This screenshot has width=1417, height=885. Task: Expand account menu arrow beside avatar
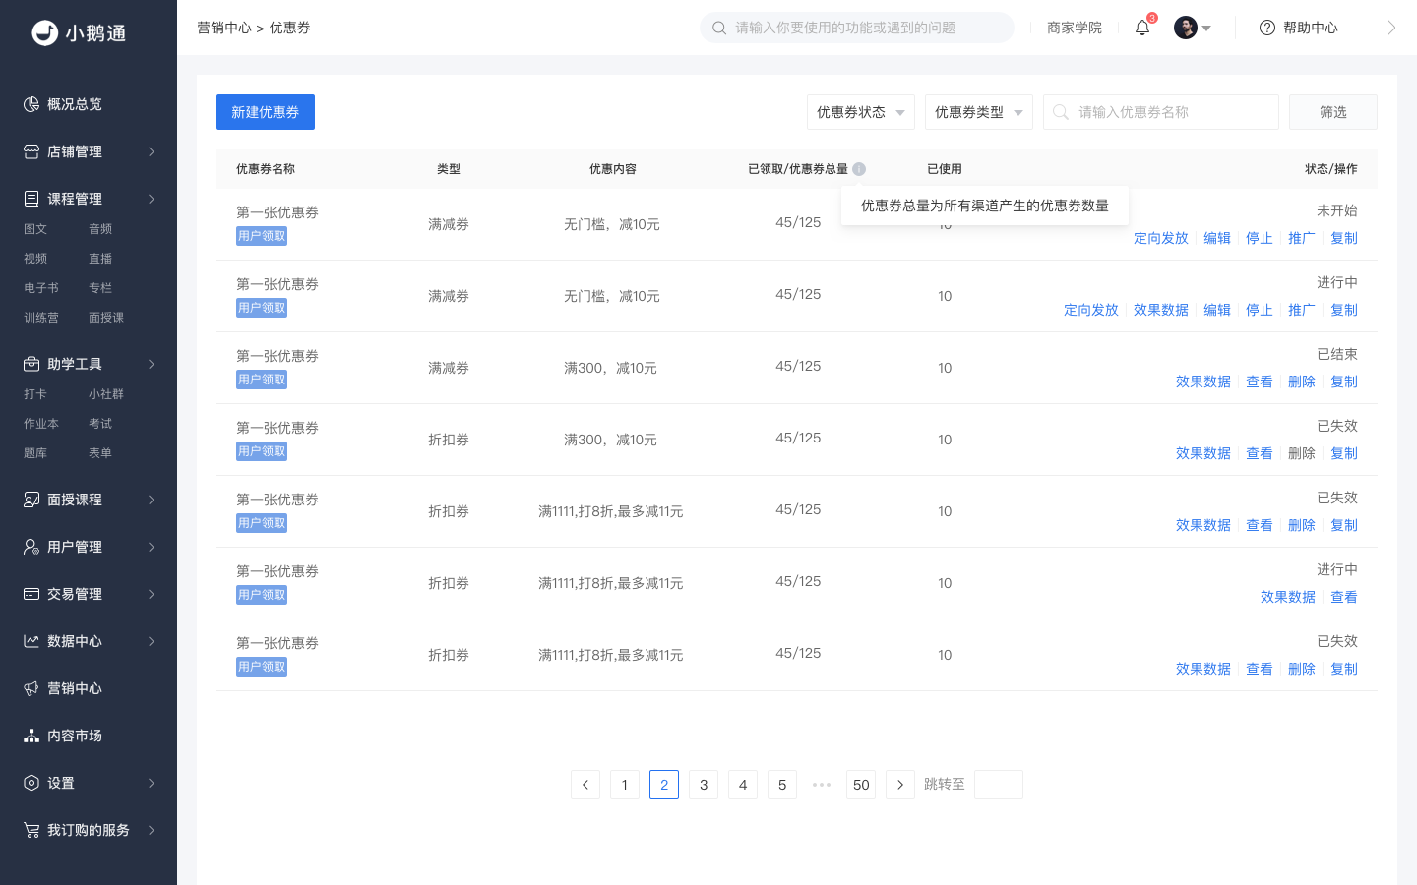(x=1206, y=29)
